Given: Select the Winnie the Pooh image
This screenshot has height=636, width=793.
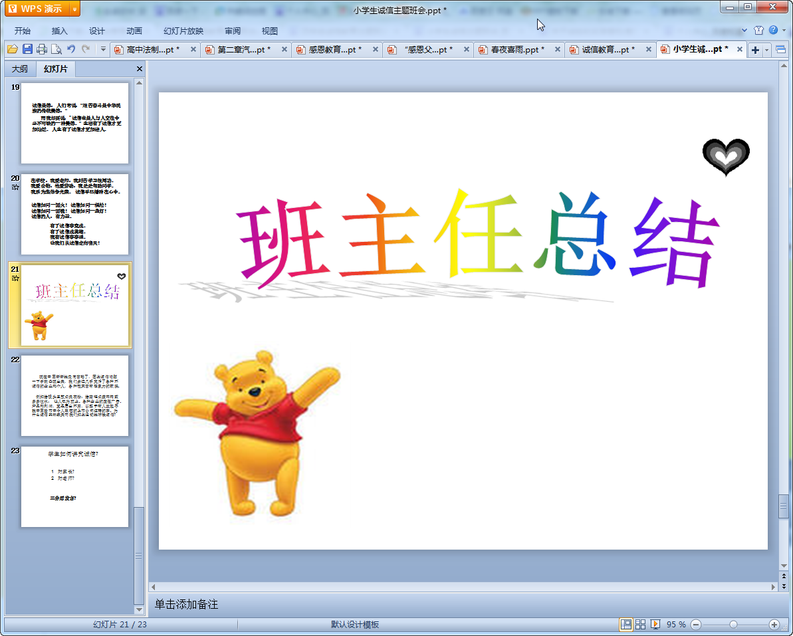Looking at the screenshot, I should click(257, 434).
